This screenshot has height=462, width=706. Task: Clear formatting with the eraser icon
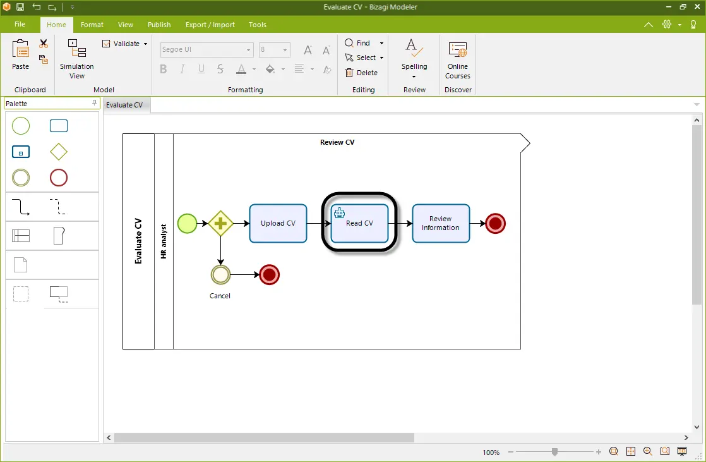(x=327, y=69)
